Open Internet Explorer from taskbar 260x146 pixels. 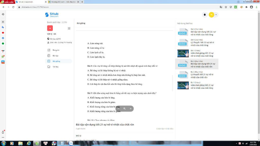pos(29,143)
